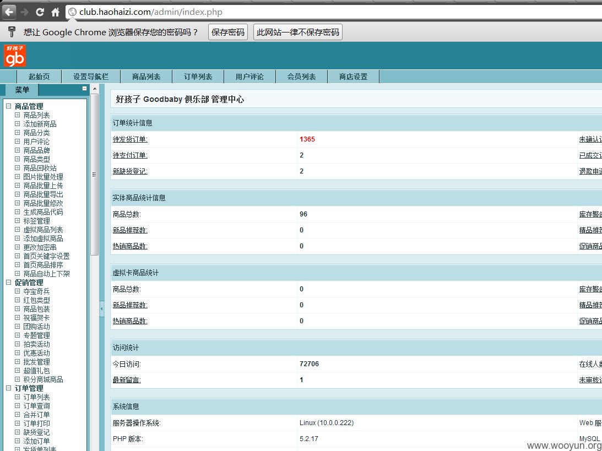602x451 pixels.
Task: Click icon next to 商品列表
Action: 17,115
